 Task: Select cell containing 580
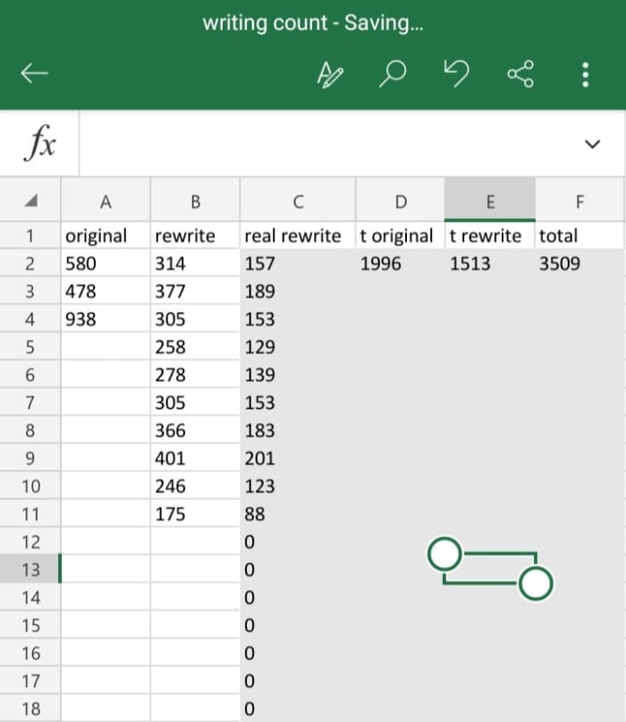(106, 263)
